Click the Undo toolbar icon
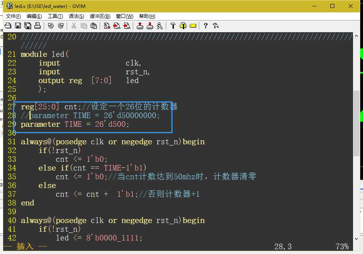 [x=50, y=25]
